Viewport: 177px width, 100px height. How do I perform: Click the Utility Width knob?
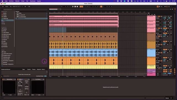pyautogui.click(x=20, y=88)
